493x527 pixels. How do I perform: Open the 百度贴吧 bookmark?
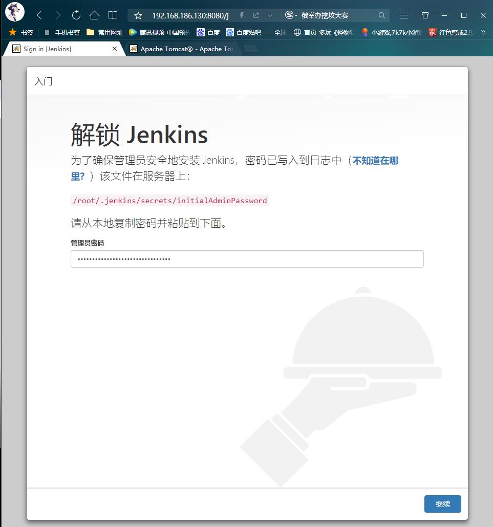[256, 32]
